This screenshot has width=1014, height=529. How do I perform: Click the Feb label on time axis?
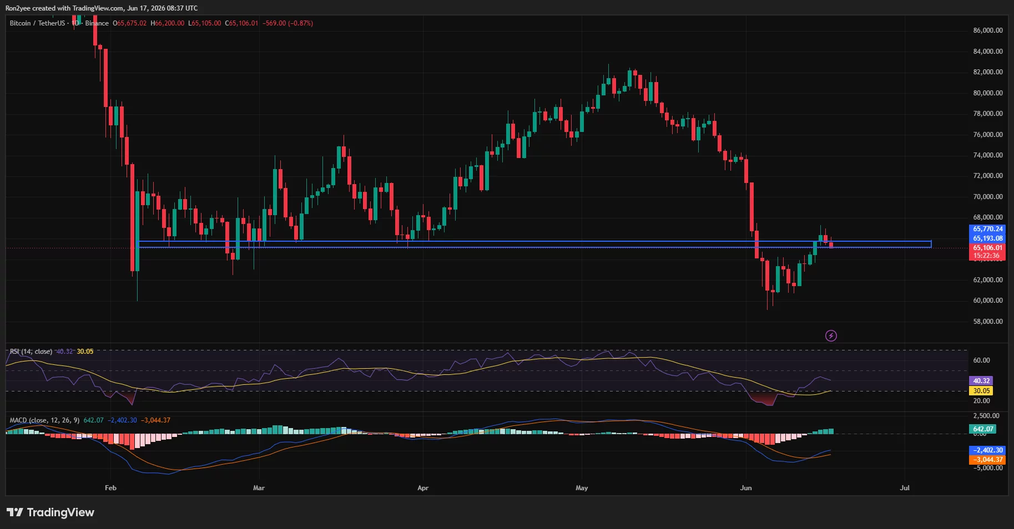pyautogui.click(x=110, y=488)
